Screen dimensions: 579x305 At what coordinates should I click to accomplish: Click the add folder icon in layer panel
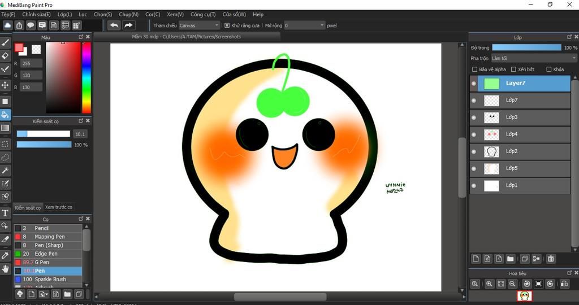[511, 259]
